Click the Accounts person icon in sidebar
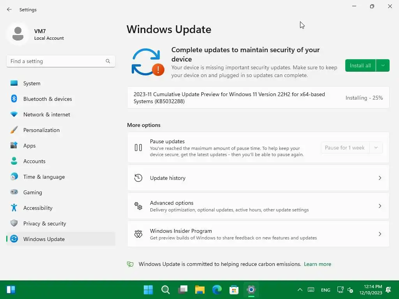The image size is (399, 299). tap(14, 161)
